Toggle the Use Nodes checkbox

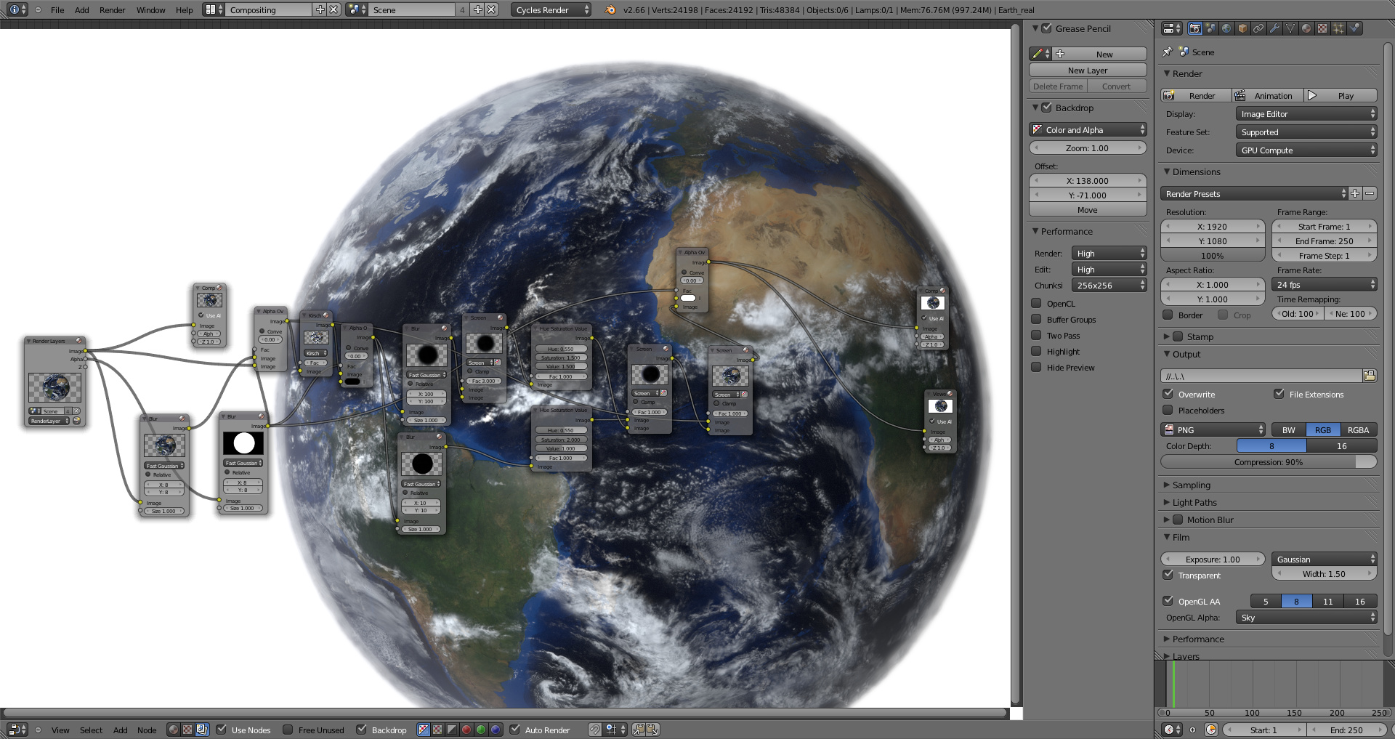[222, 730]
